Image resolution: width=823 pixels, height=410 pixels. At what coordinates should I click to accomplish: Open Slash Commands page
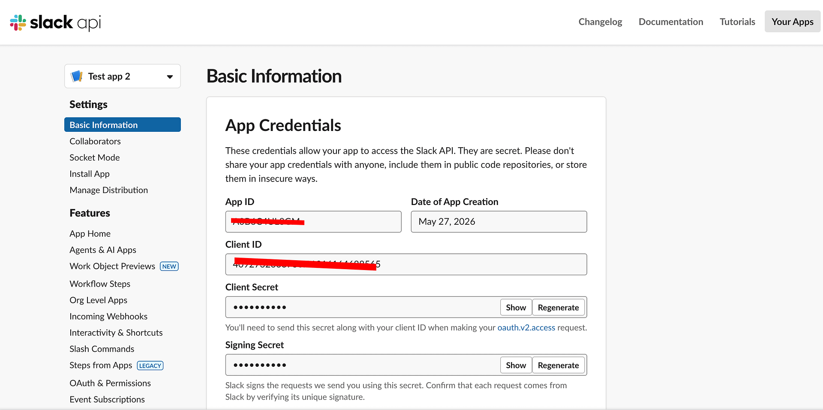(x=102, y=349)
